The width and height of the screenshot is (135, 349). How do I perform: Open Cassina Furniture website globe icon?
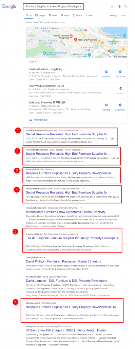[106, 72]
